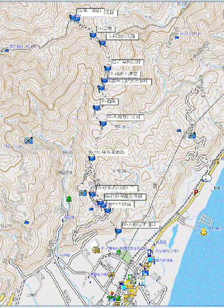Select the blue flag beside the 01 waypoint label

point(118,231)
